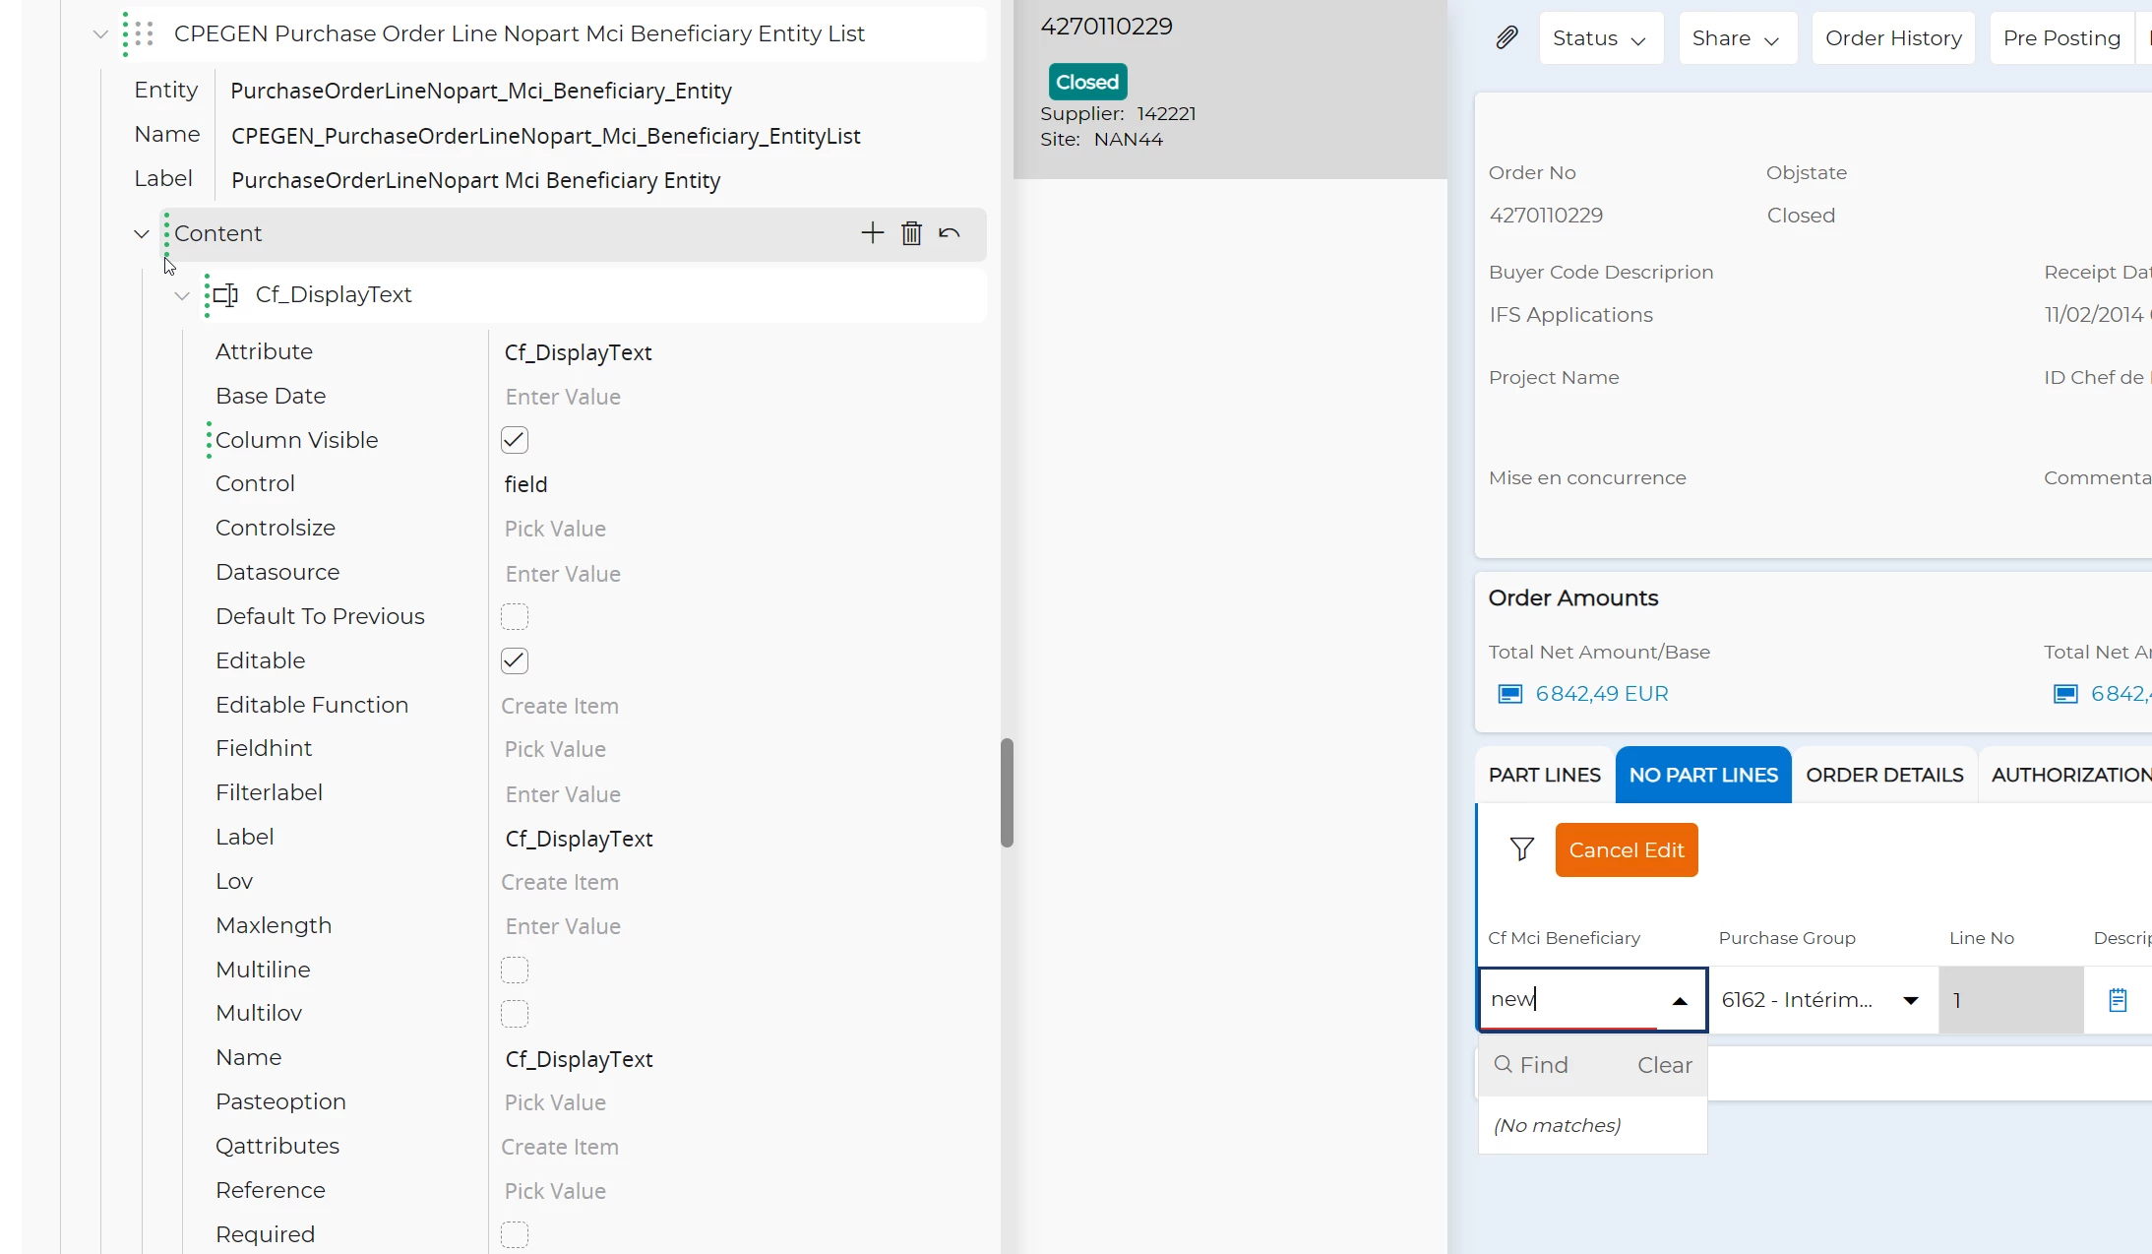Viewport: 2152px width, 1254px height.
Task: Click the paperclip attachments icon
Action: point(1506,37)
